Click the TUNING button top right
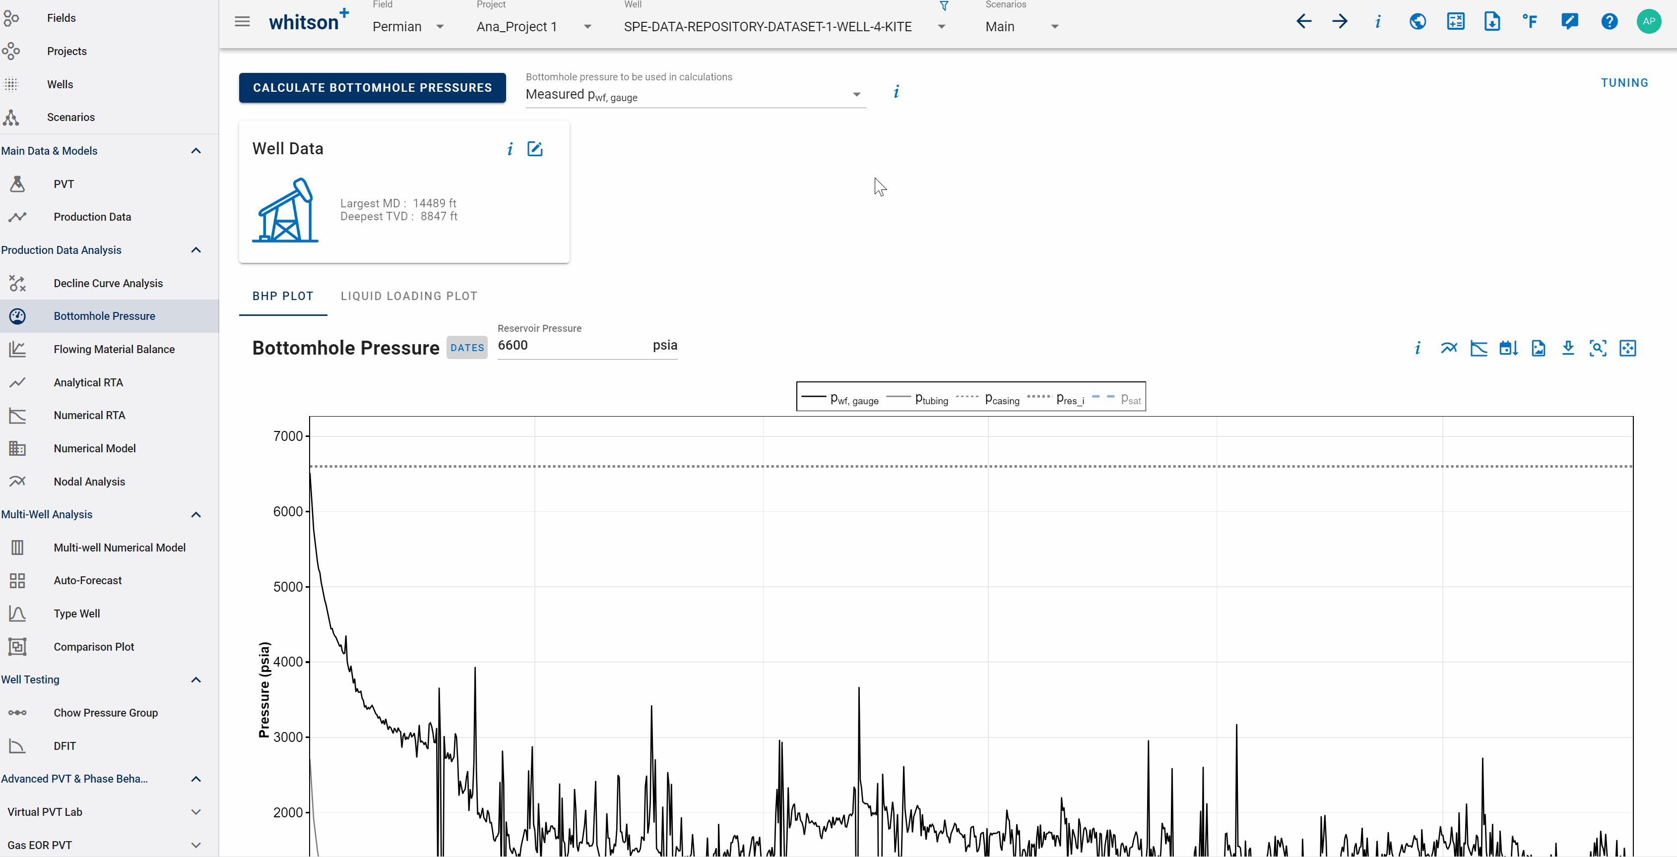This screenshot has width=1677, height=857. [x=1624, y=82]
